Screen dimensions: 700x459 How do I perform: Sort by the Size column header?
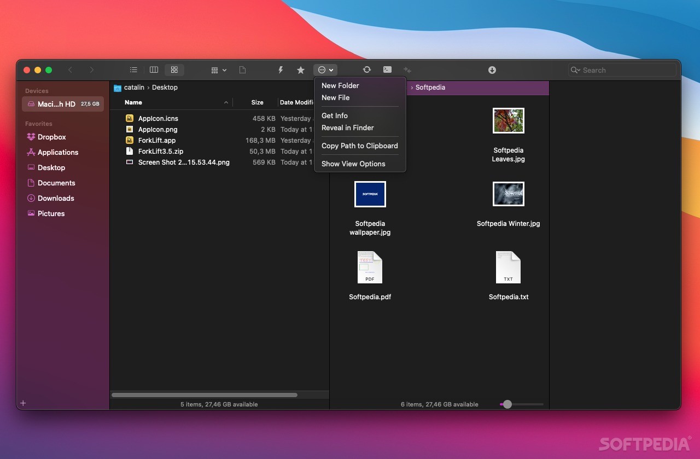(257, 102)
